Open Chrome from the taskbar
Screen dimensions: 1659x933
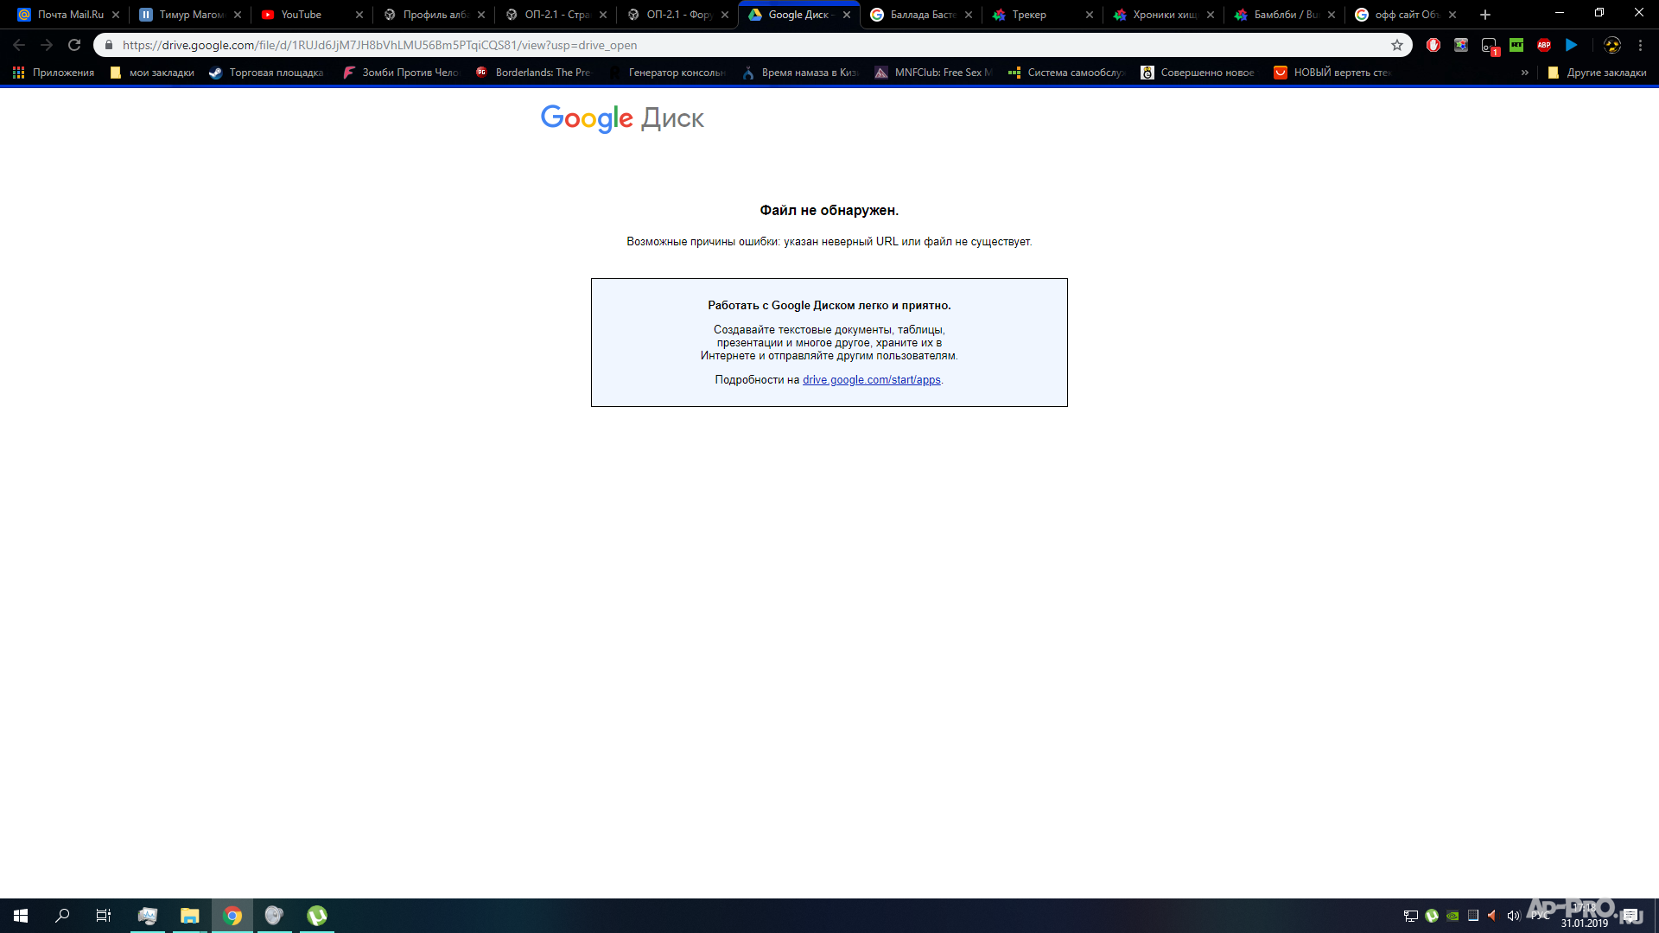pos(232,916)
